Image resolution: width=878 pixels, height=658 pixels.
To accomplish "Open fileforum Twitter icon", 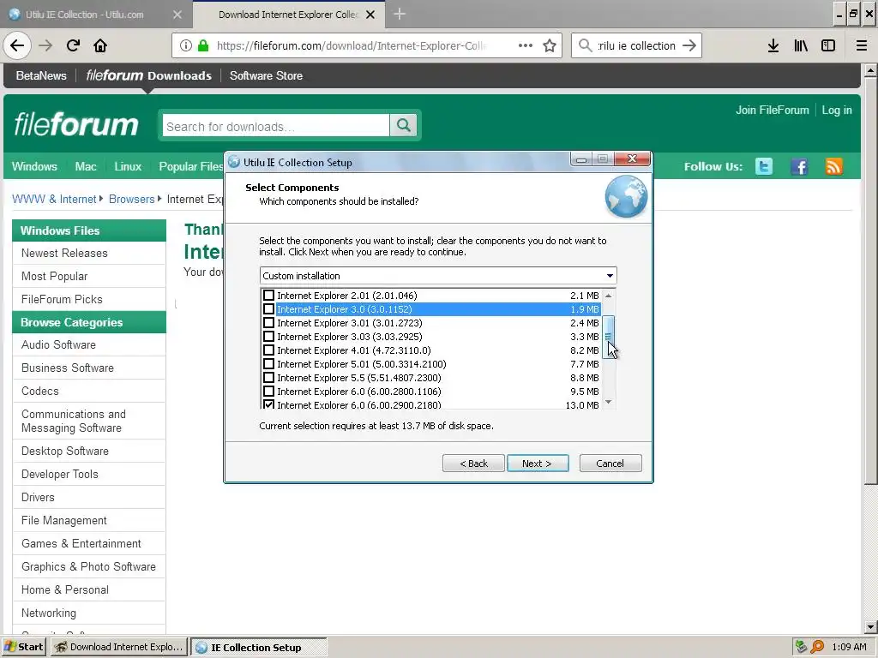I will (764, 166).
